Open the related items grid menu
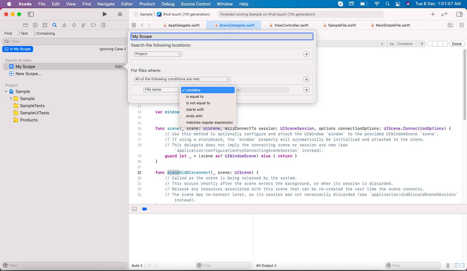 (134, 25)
